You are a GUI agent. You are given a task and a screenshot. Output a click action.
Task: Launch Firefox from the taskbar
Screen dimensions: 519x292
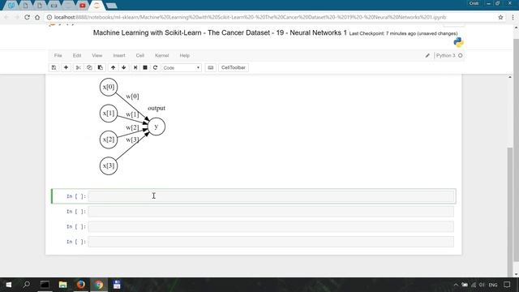coord(81,285)
